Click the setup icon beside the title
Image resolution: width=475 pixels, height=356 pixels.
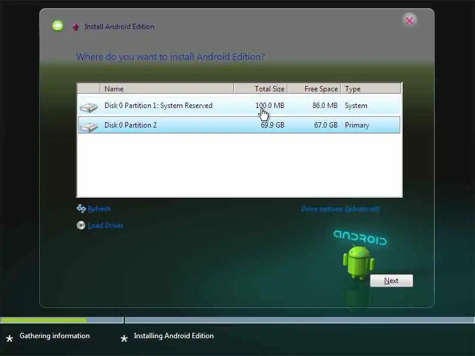(x=75, y=27)
